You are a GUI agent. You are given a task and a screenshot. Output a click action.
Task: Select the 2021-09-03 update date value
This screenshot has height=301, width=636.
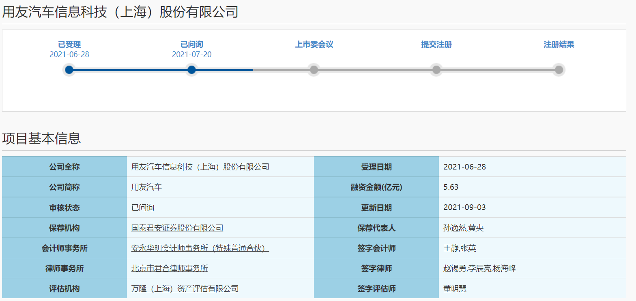(x=464, y=208)
